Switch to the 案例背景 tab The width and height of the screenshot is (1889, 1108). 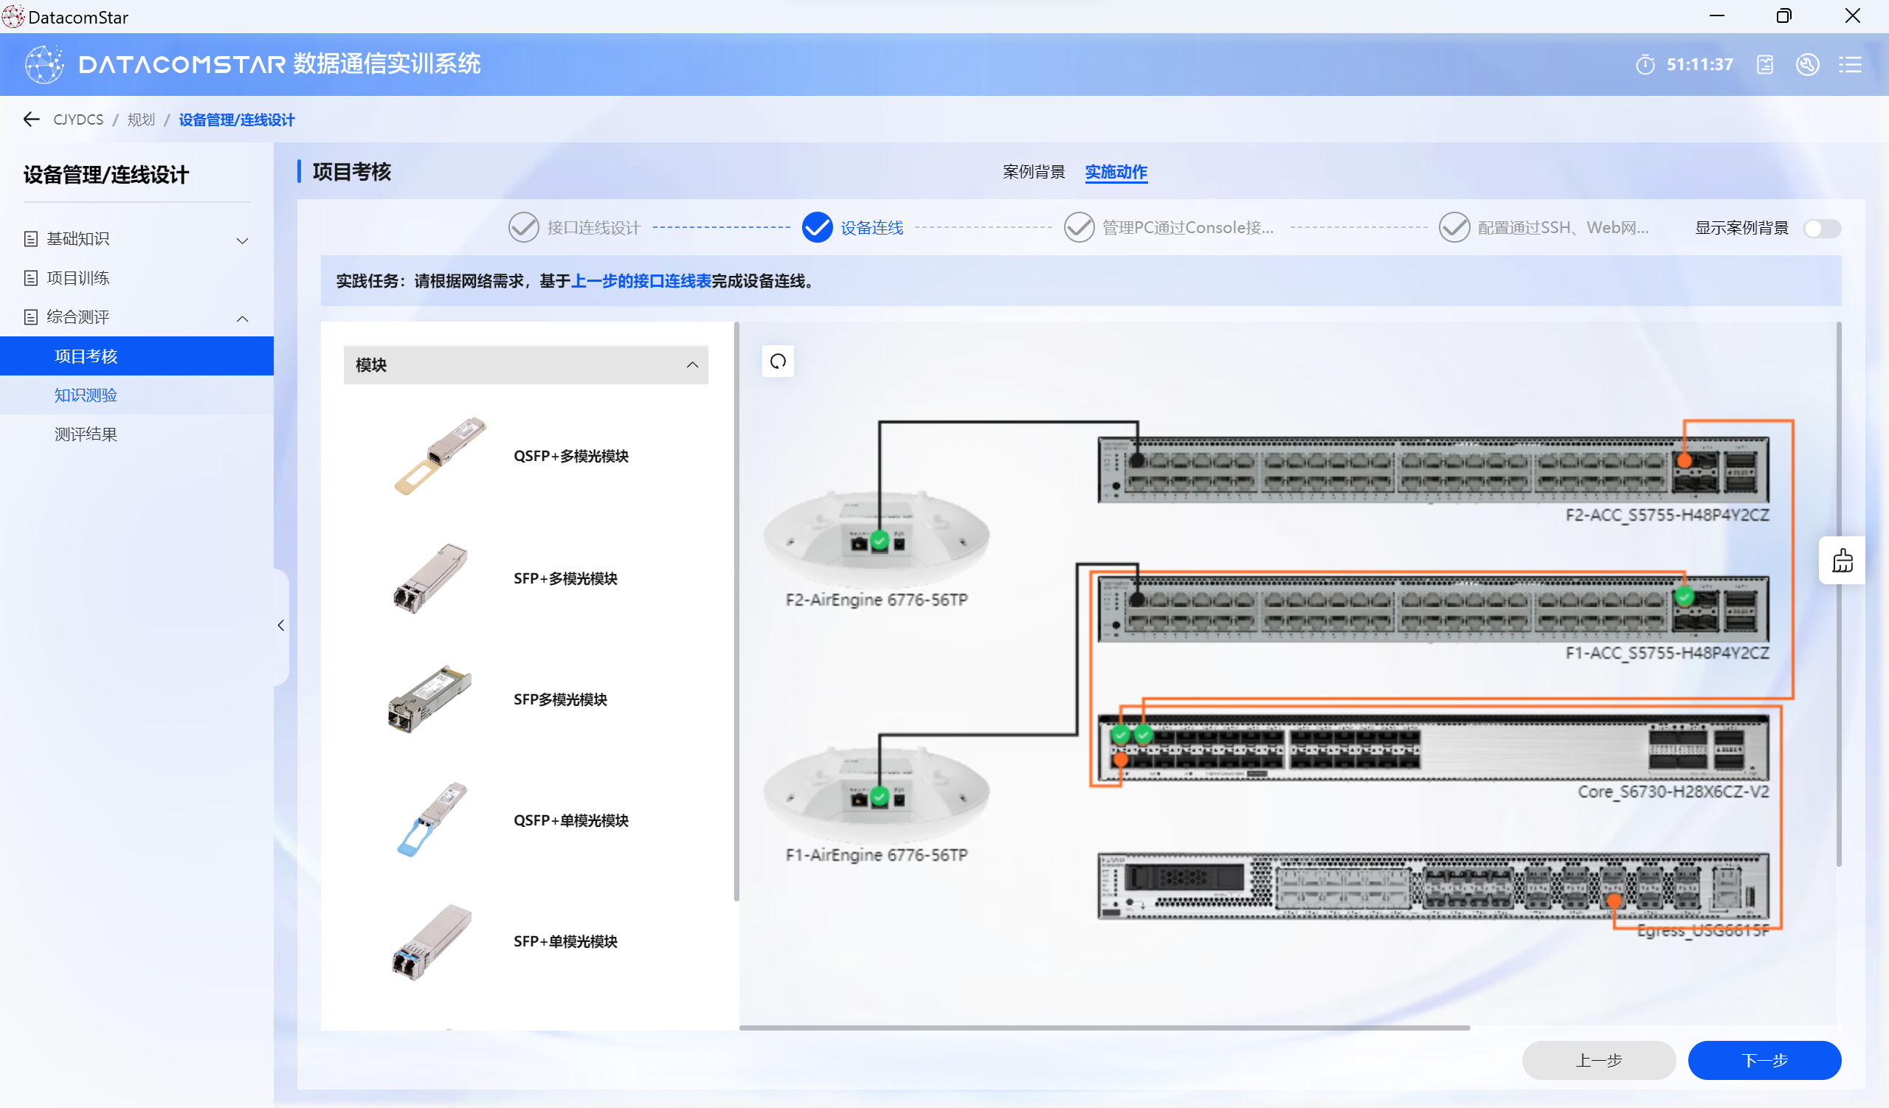(1033, 172)
